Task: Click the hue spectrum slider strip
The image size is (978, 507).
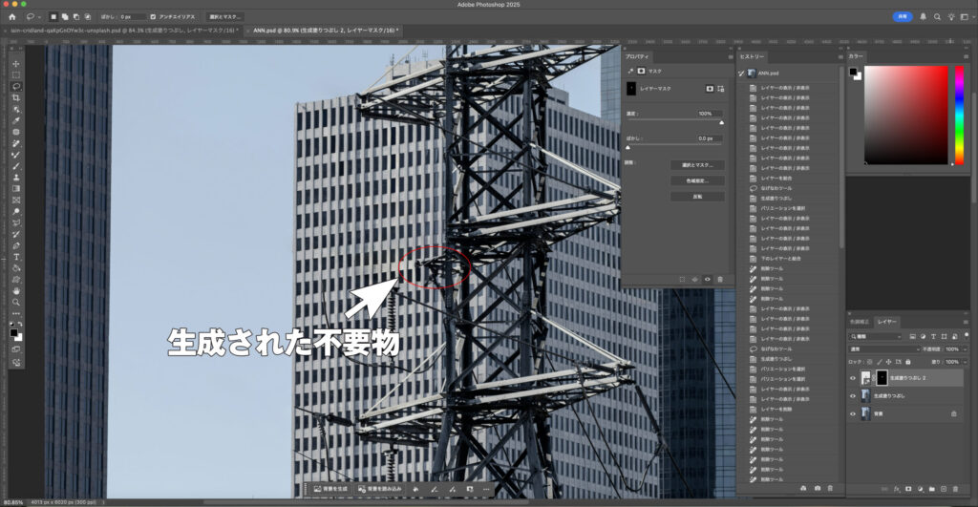Action: [959, 116]
